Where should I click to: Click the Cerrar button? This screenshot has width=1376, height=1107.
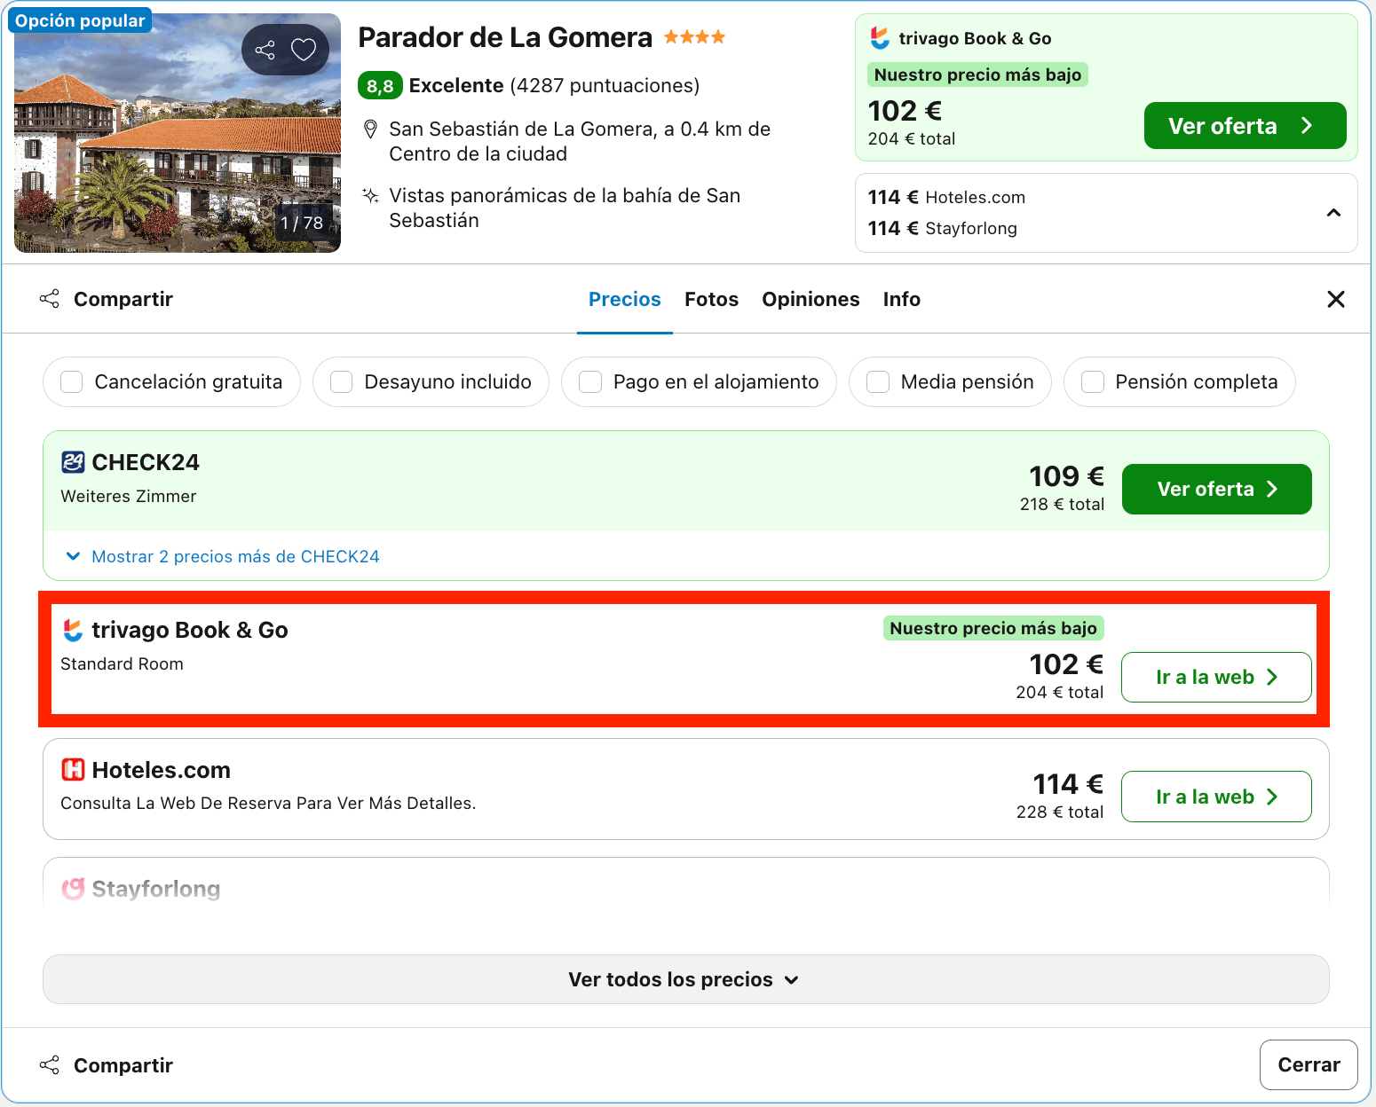click(x=1309, y=1064)
